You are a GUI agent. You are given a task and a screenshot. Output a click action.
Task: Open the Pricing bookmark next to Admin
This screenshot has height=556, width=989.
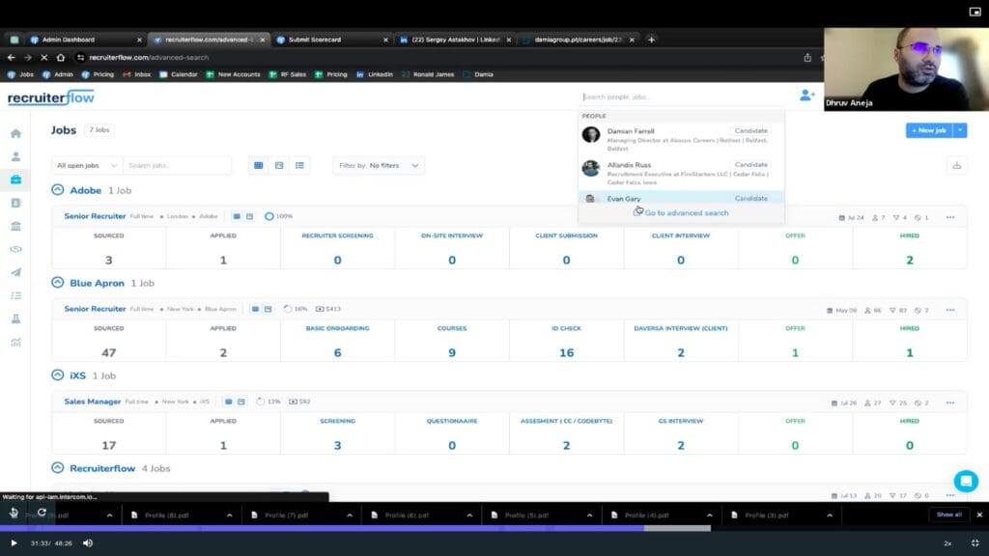(98, 74)
